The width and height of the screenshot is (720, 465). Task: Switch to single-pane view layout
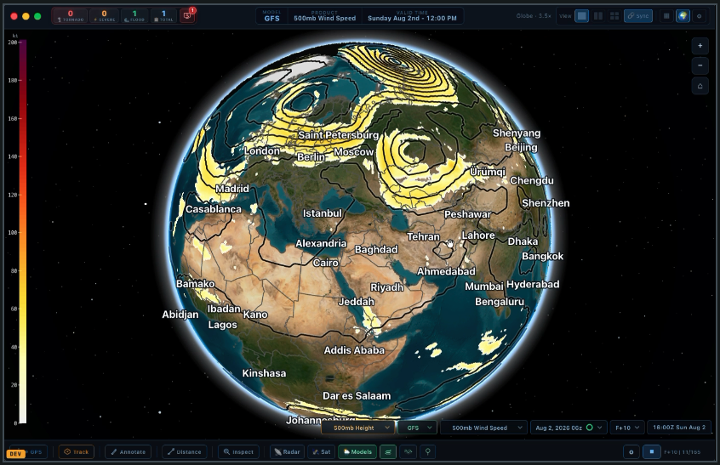coord(582,16)
